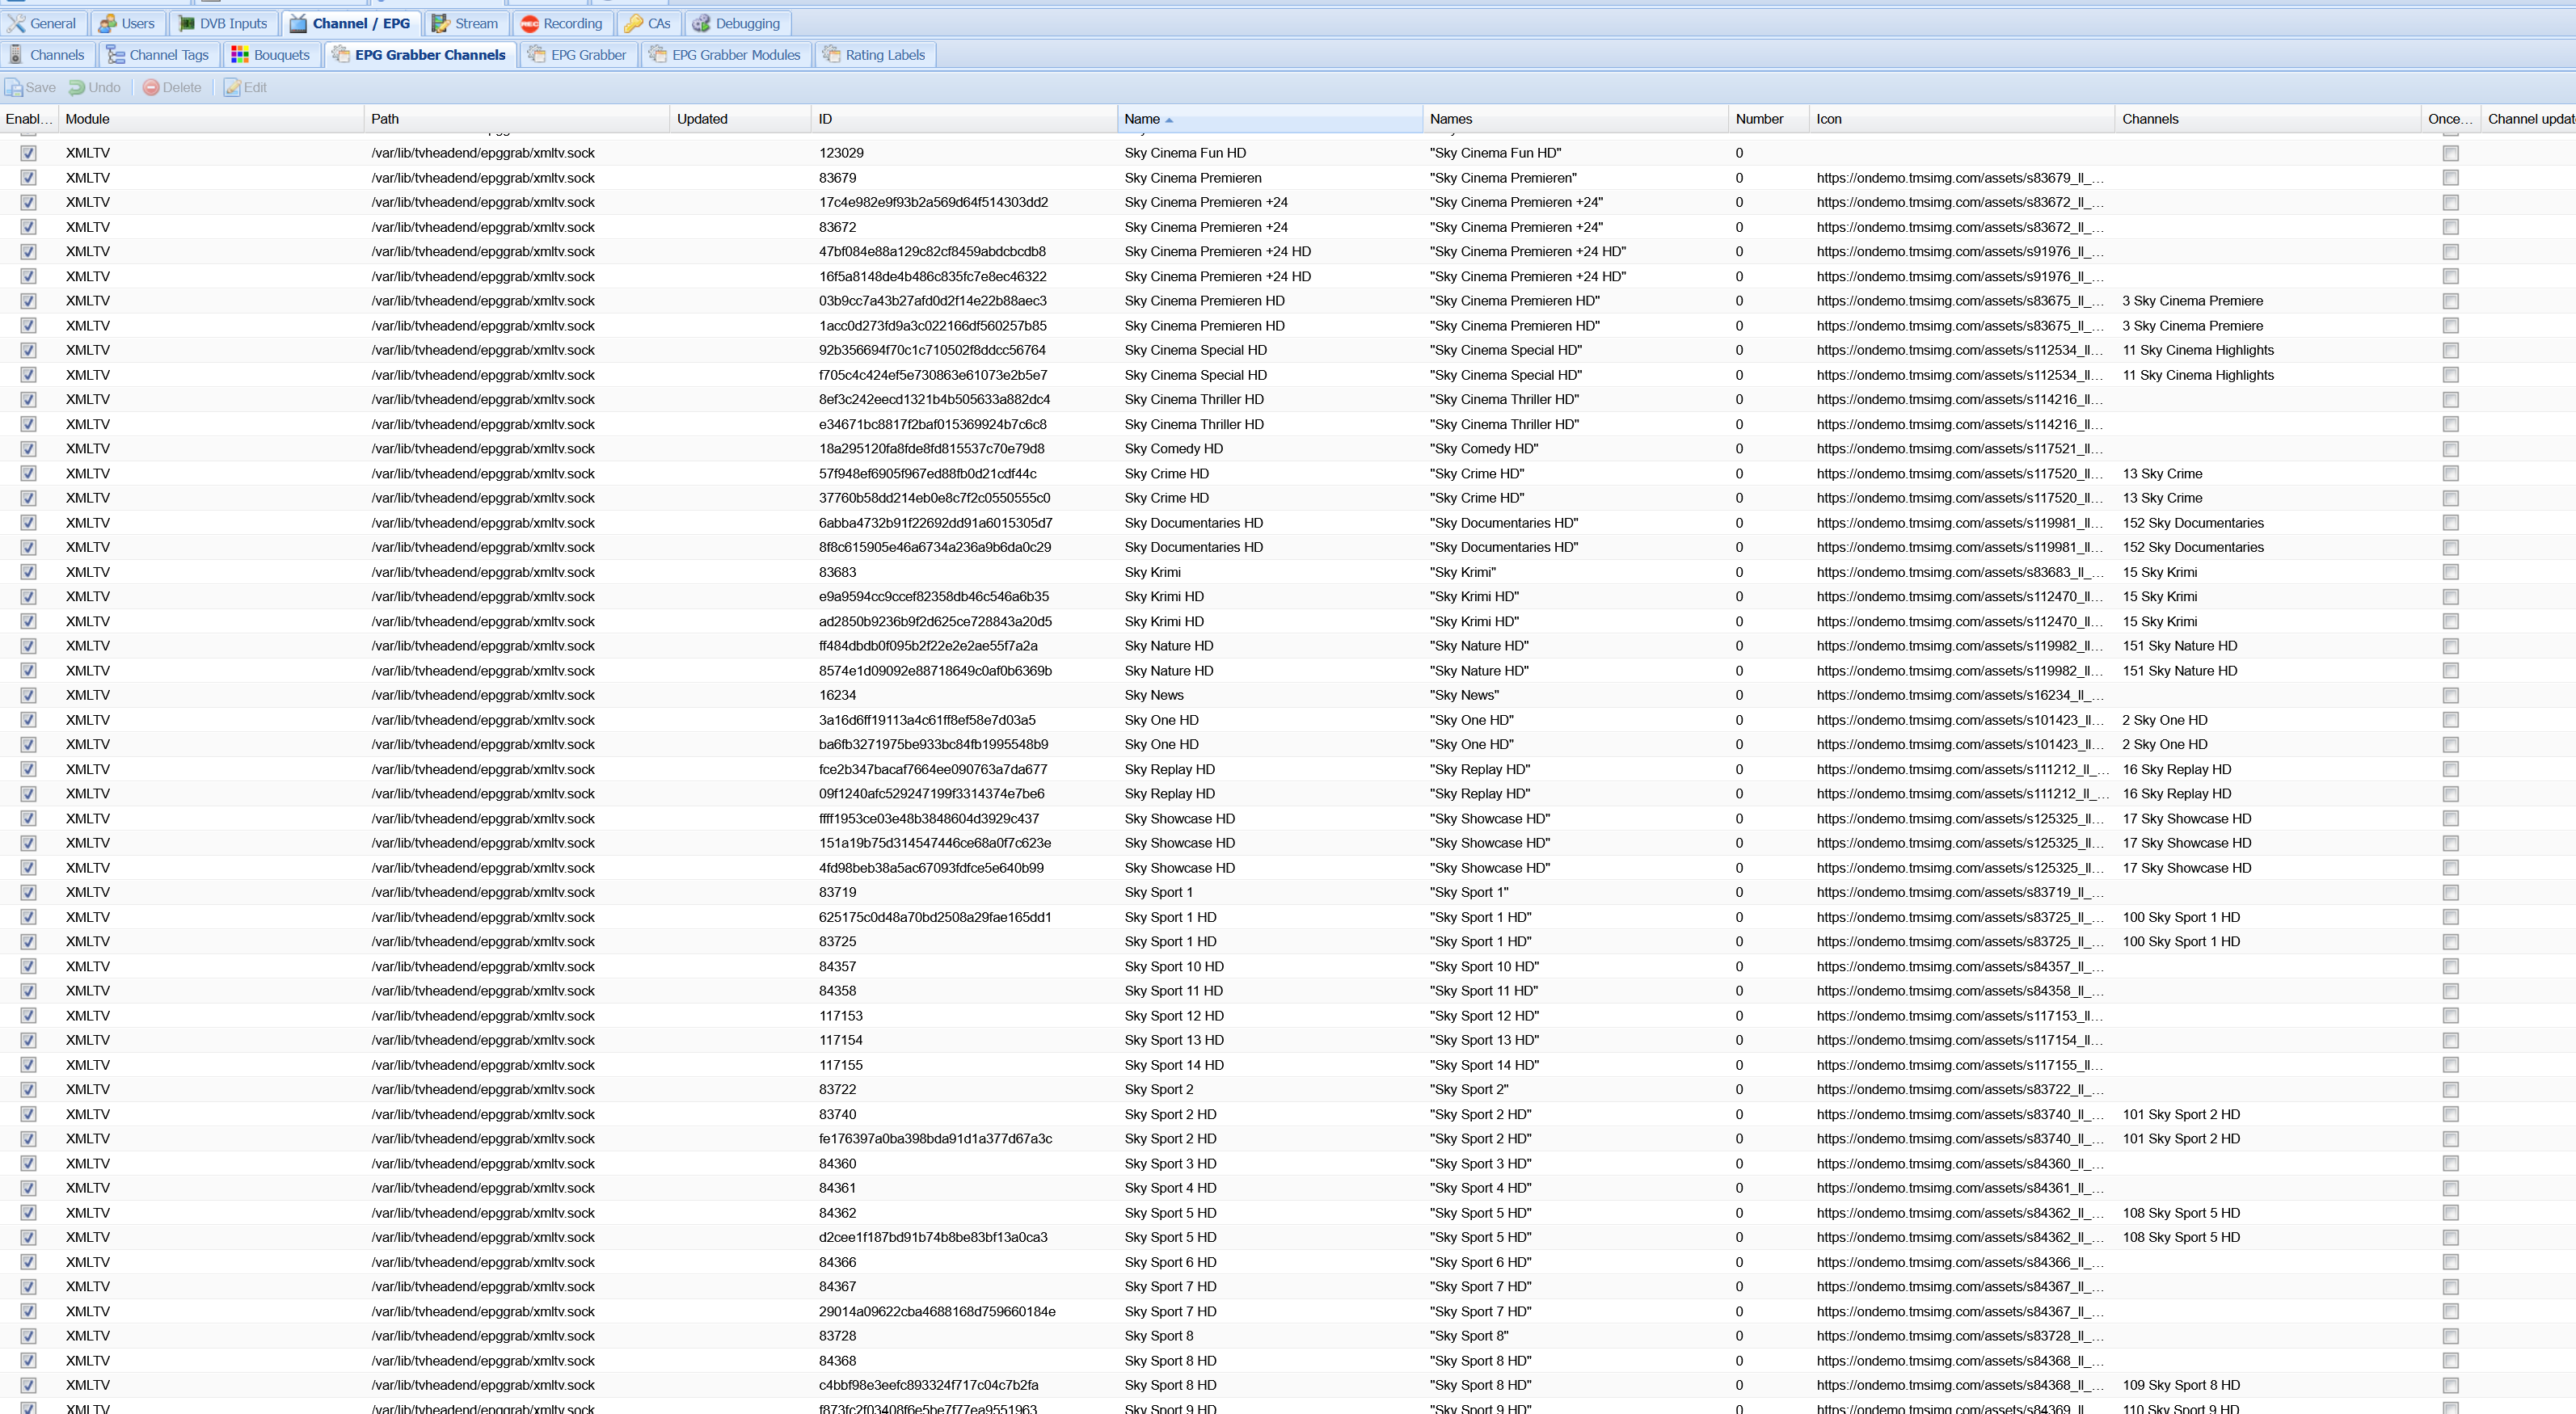Click the Channels subtab icon

click(x=15, y=55)
